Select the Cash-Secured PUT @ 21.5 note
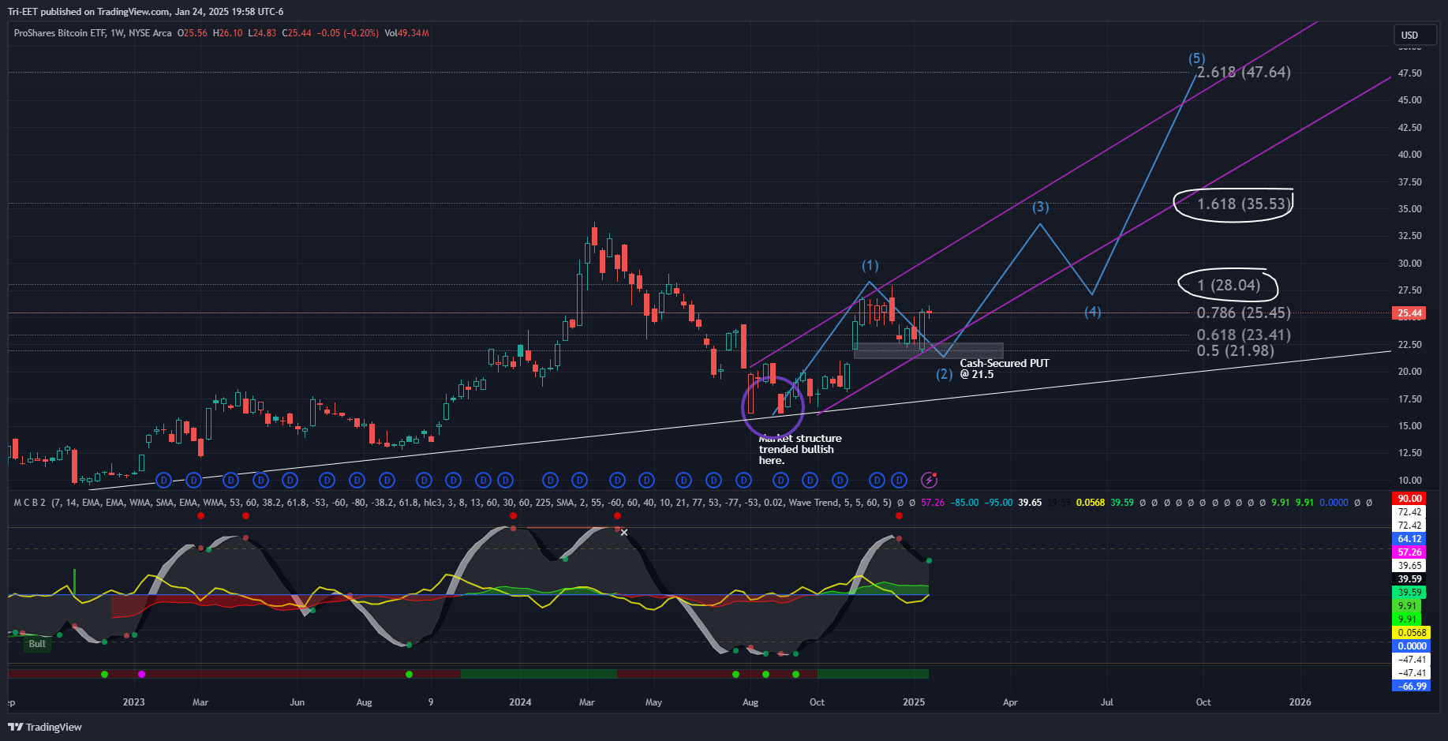The height and width of the screenshot is (741, 1448). click(1005, 369)
